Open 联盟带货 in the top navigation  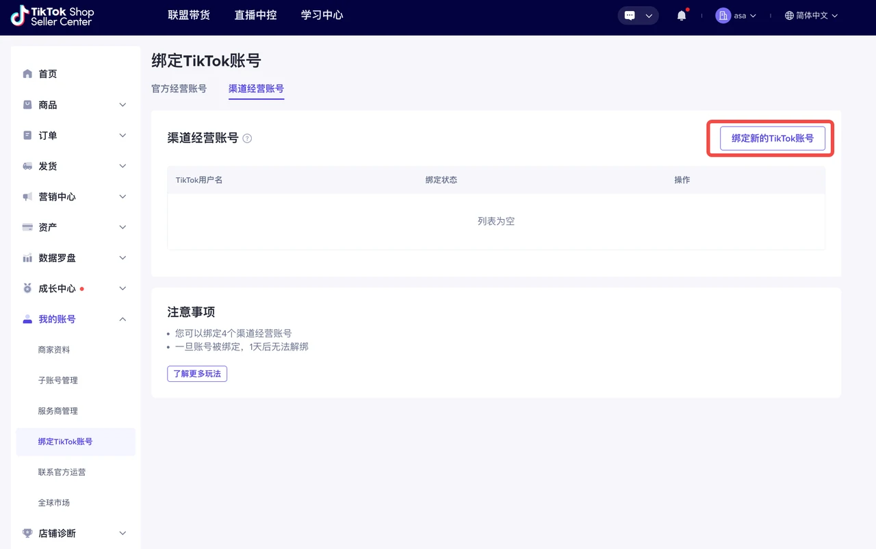click(189, 15)
